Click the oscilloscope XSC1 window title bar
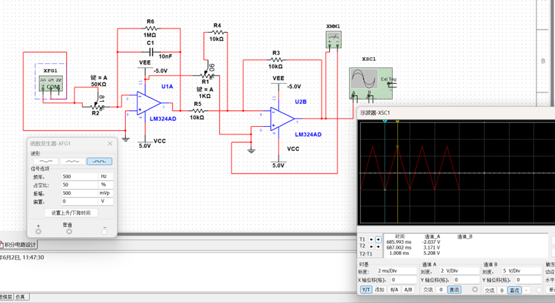555x303 pixels. coord(456,113)
